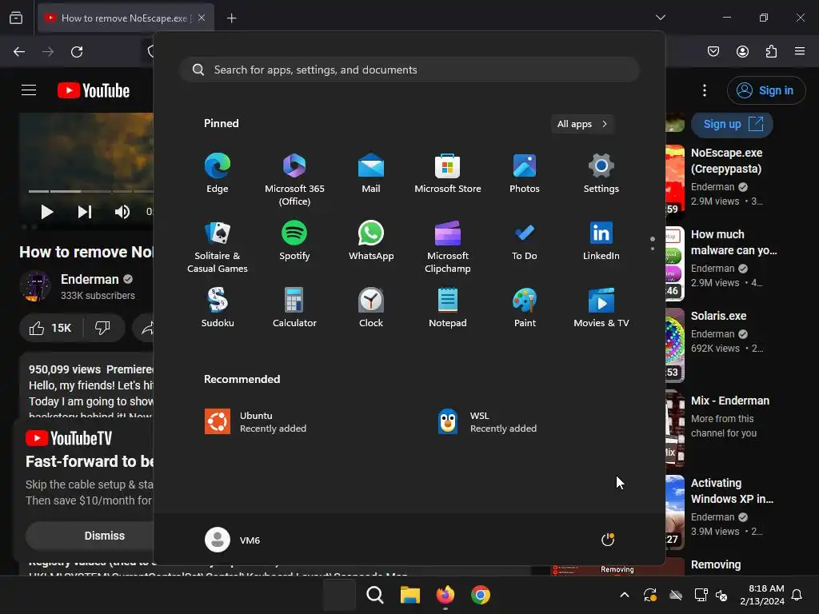Open LinkedIn pinned app
Image resolution: width=819 pixels, height=614 pixels.
coord(601,241)
